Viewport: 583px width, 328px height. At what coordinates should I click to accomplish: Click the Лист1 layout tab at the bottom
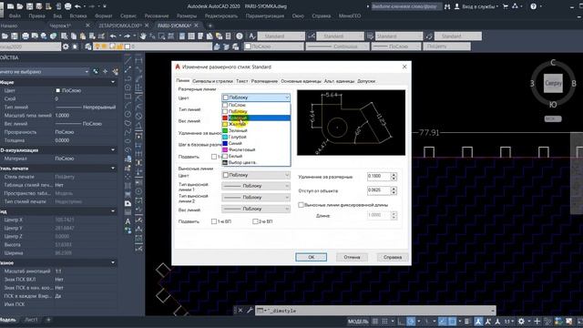31,320
